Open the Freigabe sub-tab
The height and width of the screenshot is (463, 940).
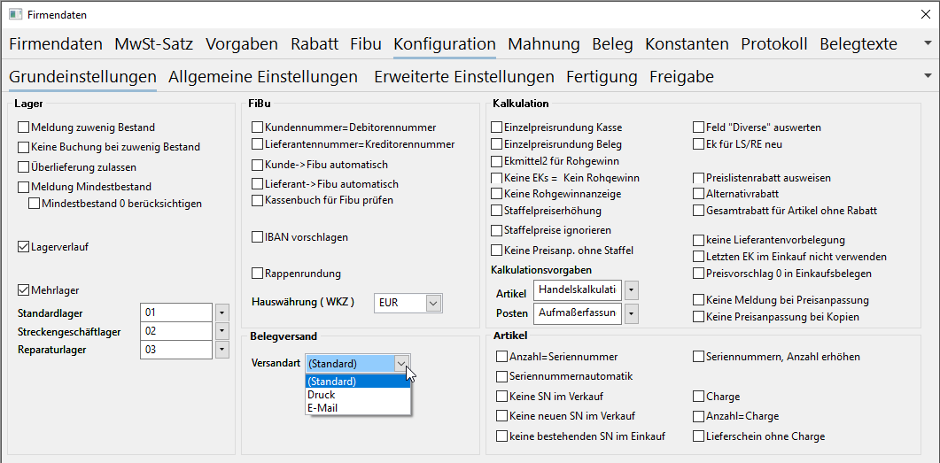coord(681,77)
